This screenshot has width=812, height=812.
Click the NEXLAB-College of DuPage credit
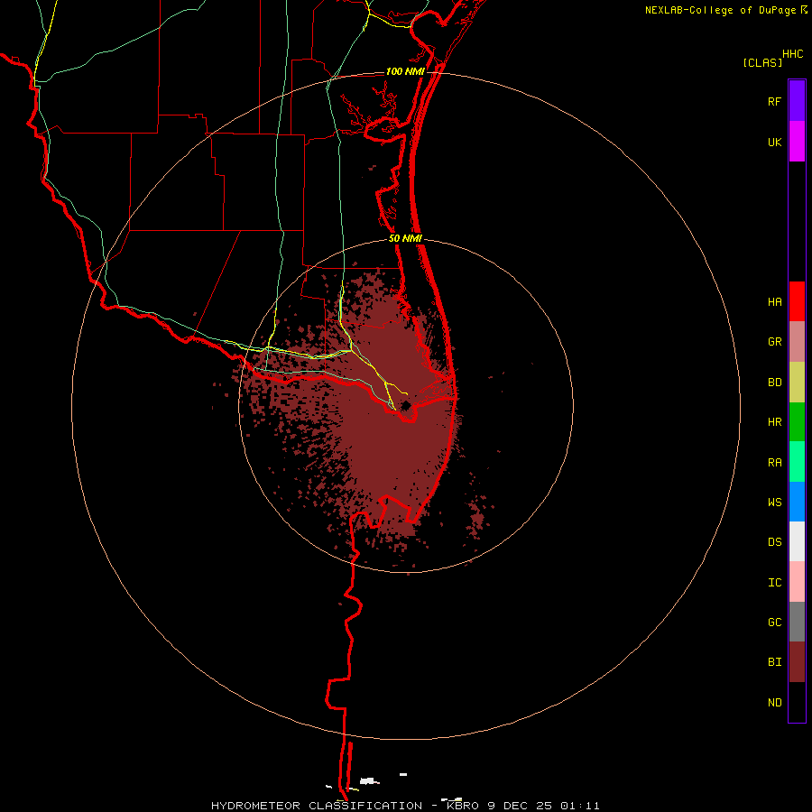click(720, 10)
